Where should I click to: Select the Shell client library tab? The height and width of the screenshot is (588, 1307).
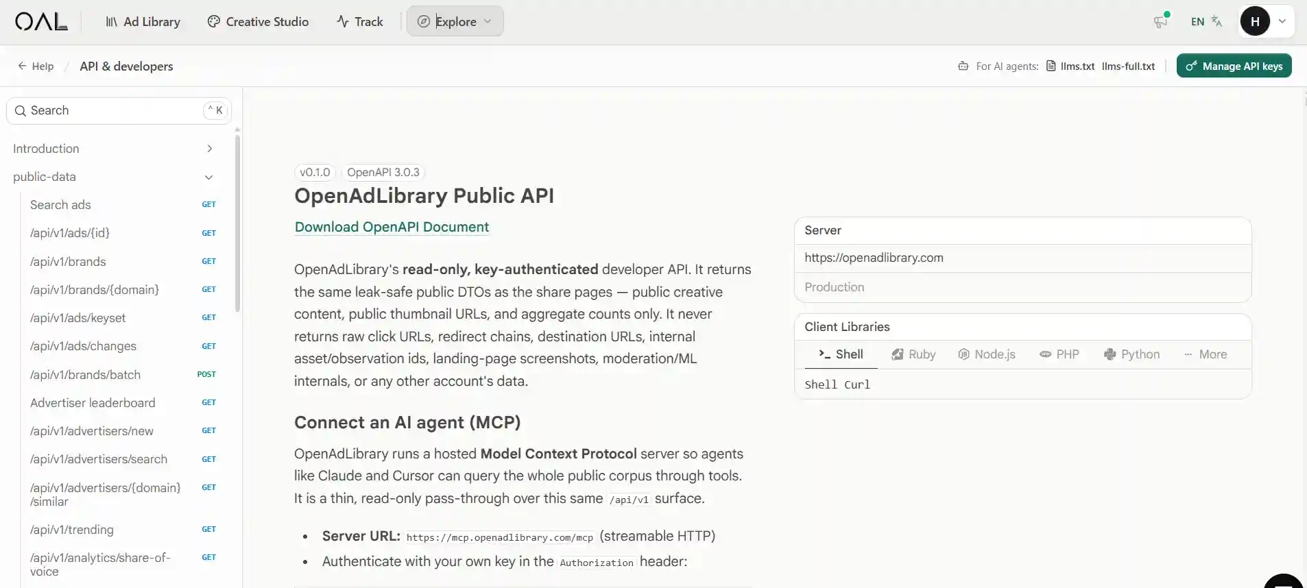840,354
